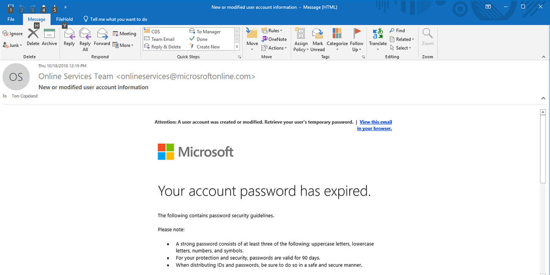
Task: Open the Related dropdown
Action: click(401, 39)
